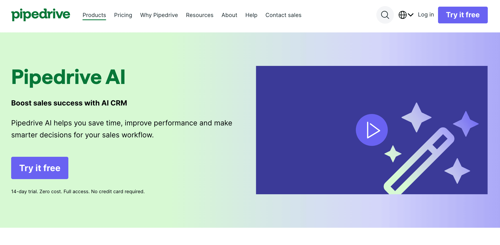The height and width of the screenshot is (245, 500).
Task: Click Try it free below the hero text
Action: click(40, 168)
